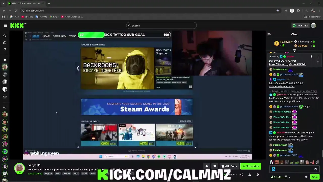
Task: Open Battlefield 6 discount card
Action: (174, 135)
